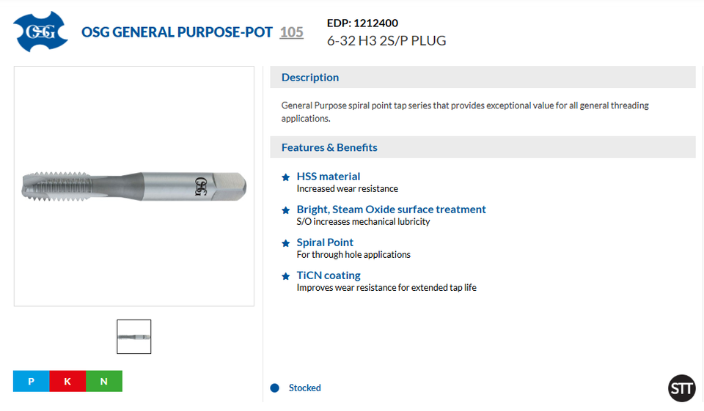This screenshot has width=704, height=411.
Task: Click the HSS material feature heading
Action: point(329,177)
